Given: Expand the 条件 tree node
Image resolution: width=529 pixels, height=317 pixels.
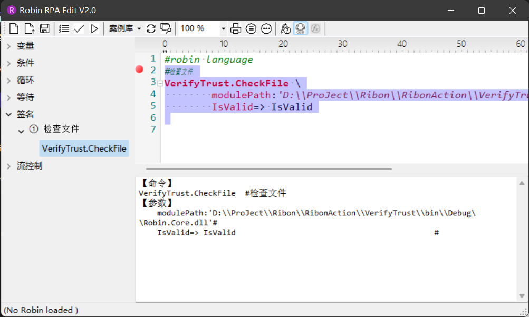Looking at the screenshot, I should 9,63.
